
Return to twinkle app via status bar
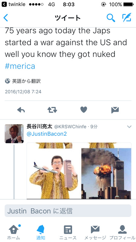pyautogui.click(x=13, y=4)
